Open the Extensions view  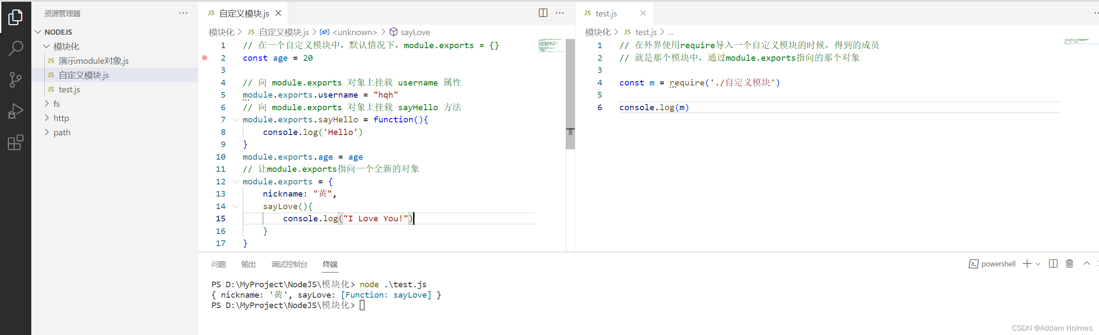pyautogui.click(x=15, y=142)
